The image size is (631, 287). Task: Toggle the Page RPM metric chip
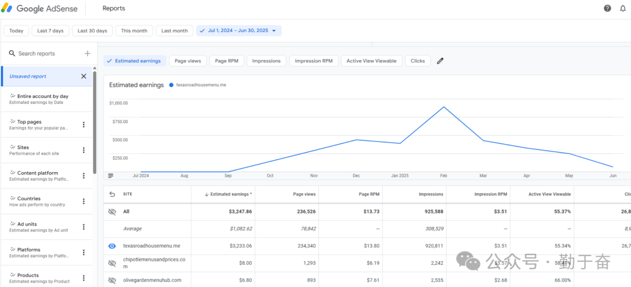pyautogui.click(x=227, y=61)
